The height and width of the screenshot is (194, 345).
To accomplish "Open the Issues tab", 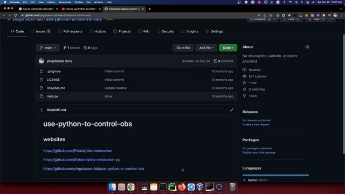I will tap(41, 31).
